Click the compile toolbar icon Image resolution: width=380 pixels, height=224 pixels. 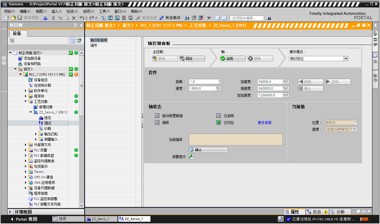[104, 18]
